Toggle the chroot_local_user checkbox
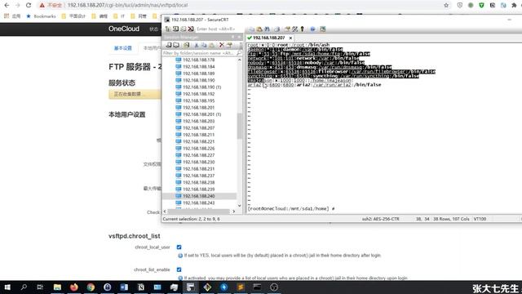The width and height of the screenshot is (522, 294). click(179, 247)
